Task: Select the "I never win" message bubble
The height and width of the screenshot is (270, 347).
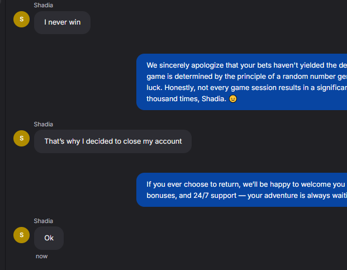Action: pyautogui.click(x=62, y=22)
